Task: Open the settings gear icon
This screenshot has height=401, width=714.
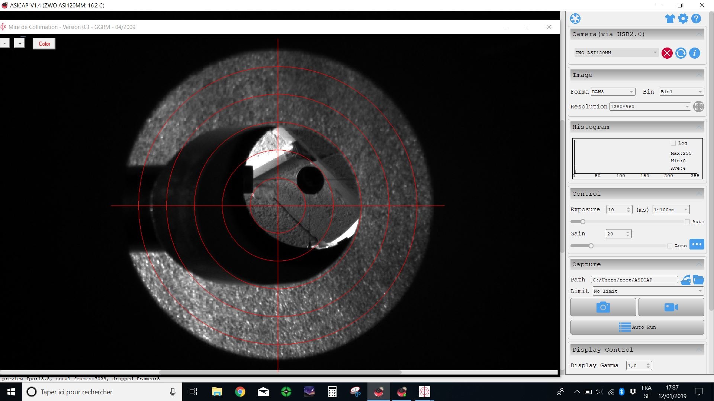Action: click(x=683, y=19)
